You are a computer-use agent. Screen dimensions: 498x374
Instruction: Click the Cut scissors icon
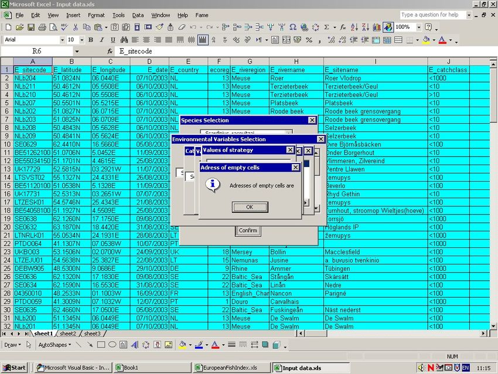(76, 27)
